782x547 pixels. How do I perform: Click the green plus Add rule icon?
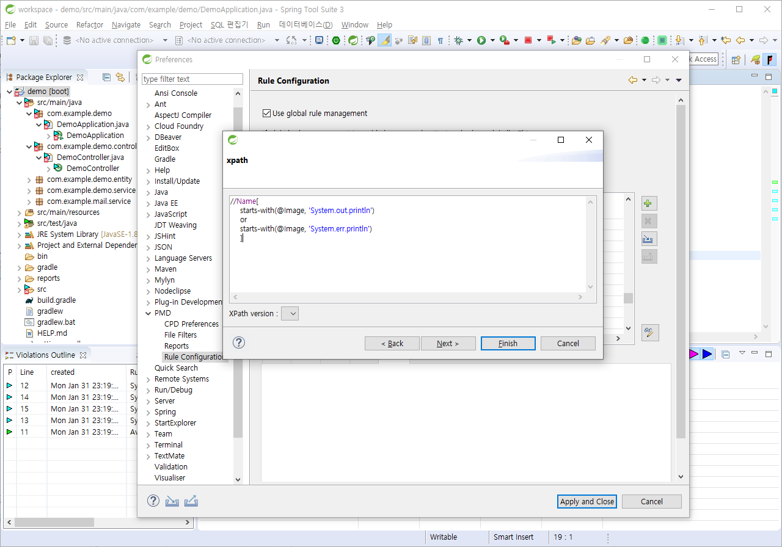tap(649, 204)
